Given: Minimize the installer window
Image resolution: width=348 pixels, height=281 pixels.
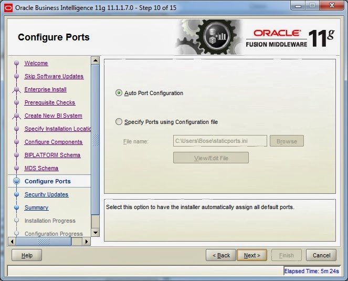Looking at the screenshot, I should coord(298,6).
